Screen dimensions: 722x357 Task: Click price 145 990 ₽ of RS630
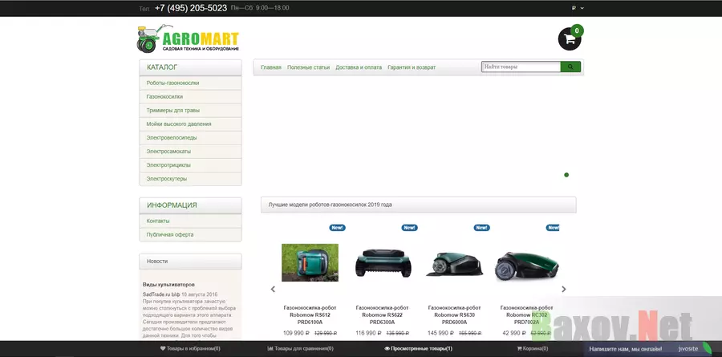(441, 333)
